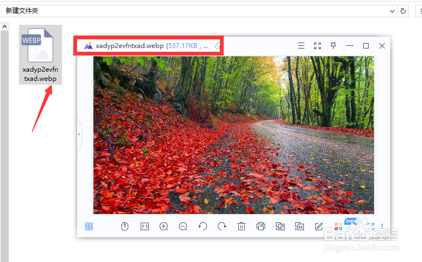The width and height of the screenshot is (422, 262).
Task: Pin the viewer window on top
Action: pyautogui.click(x=333, y=46)
